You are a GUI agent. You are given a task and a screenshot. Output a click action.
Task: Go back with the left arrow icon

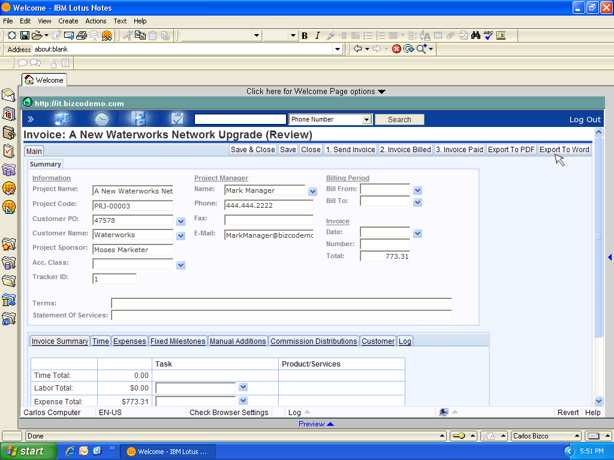click(x=357, y=49)
